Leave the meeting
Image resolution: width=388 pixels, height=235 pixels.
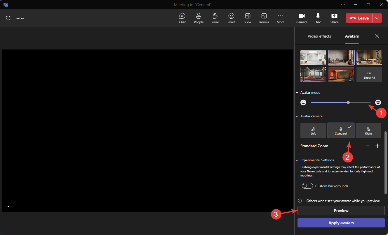pos(359,18)
